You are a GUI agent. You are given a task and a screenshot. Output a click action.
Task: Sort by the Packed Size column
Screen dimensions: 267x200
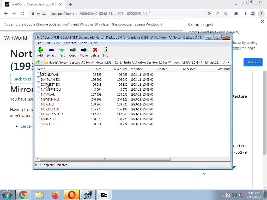[116, 69]
